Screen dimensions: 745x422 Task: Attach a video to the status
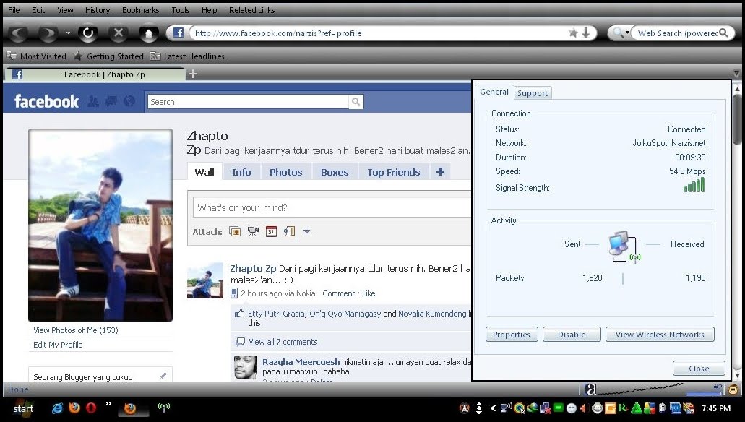point(253,231)
